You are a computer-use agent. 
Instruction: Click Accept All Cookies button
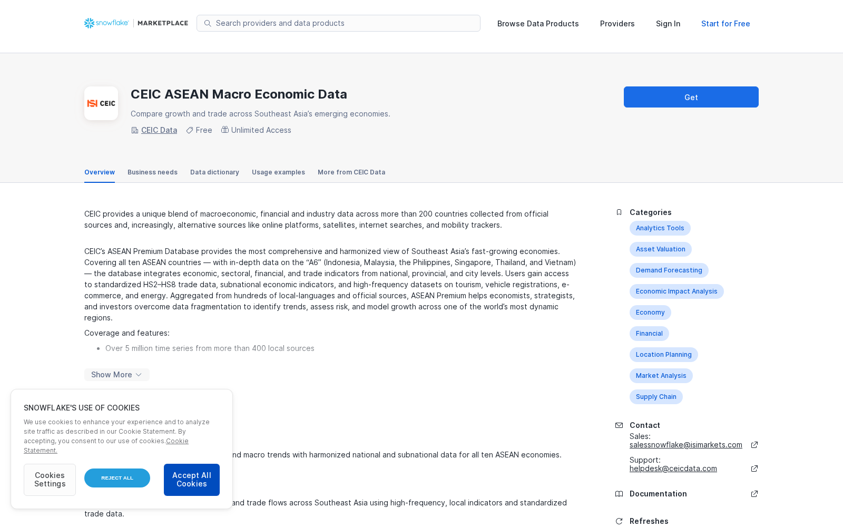point(192,480)
